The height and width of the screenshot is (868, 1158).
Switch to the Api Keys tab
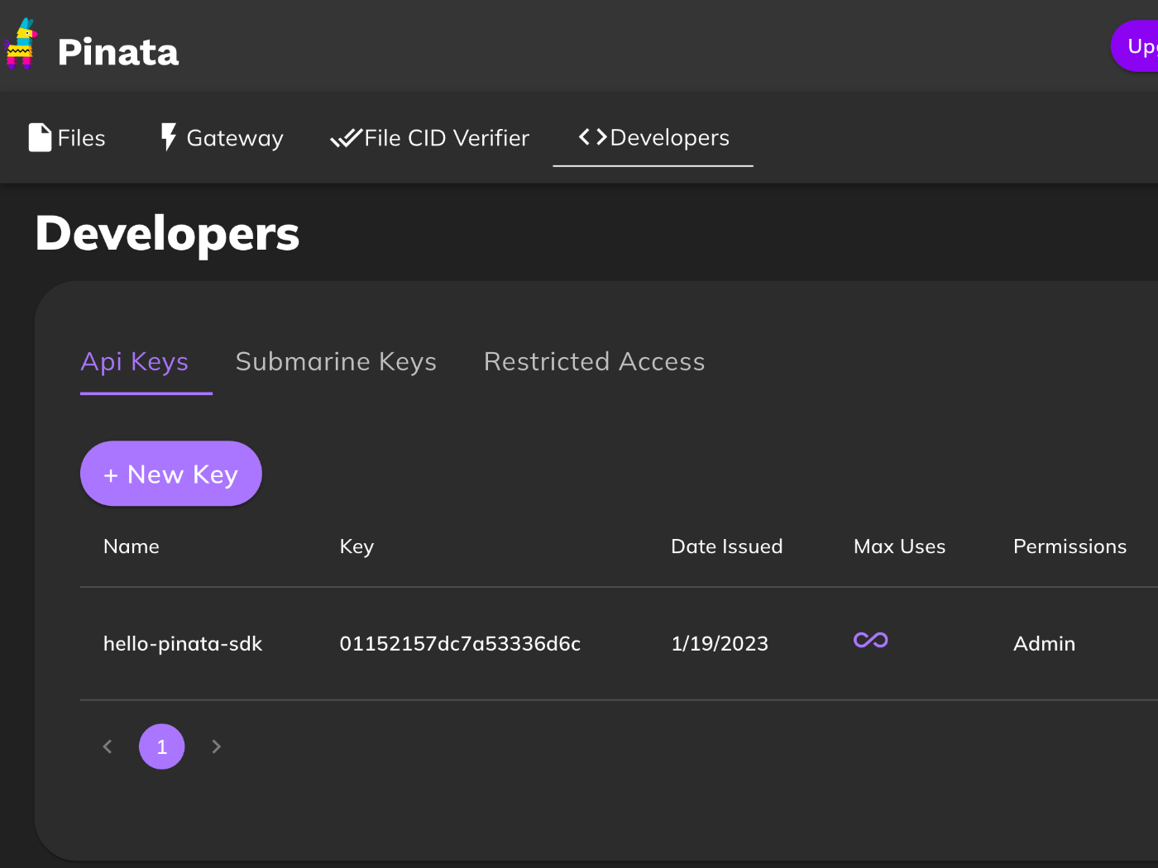135,361
